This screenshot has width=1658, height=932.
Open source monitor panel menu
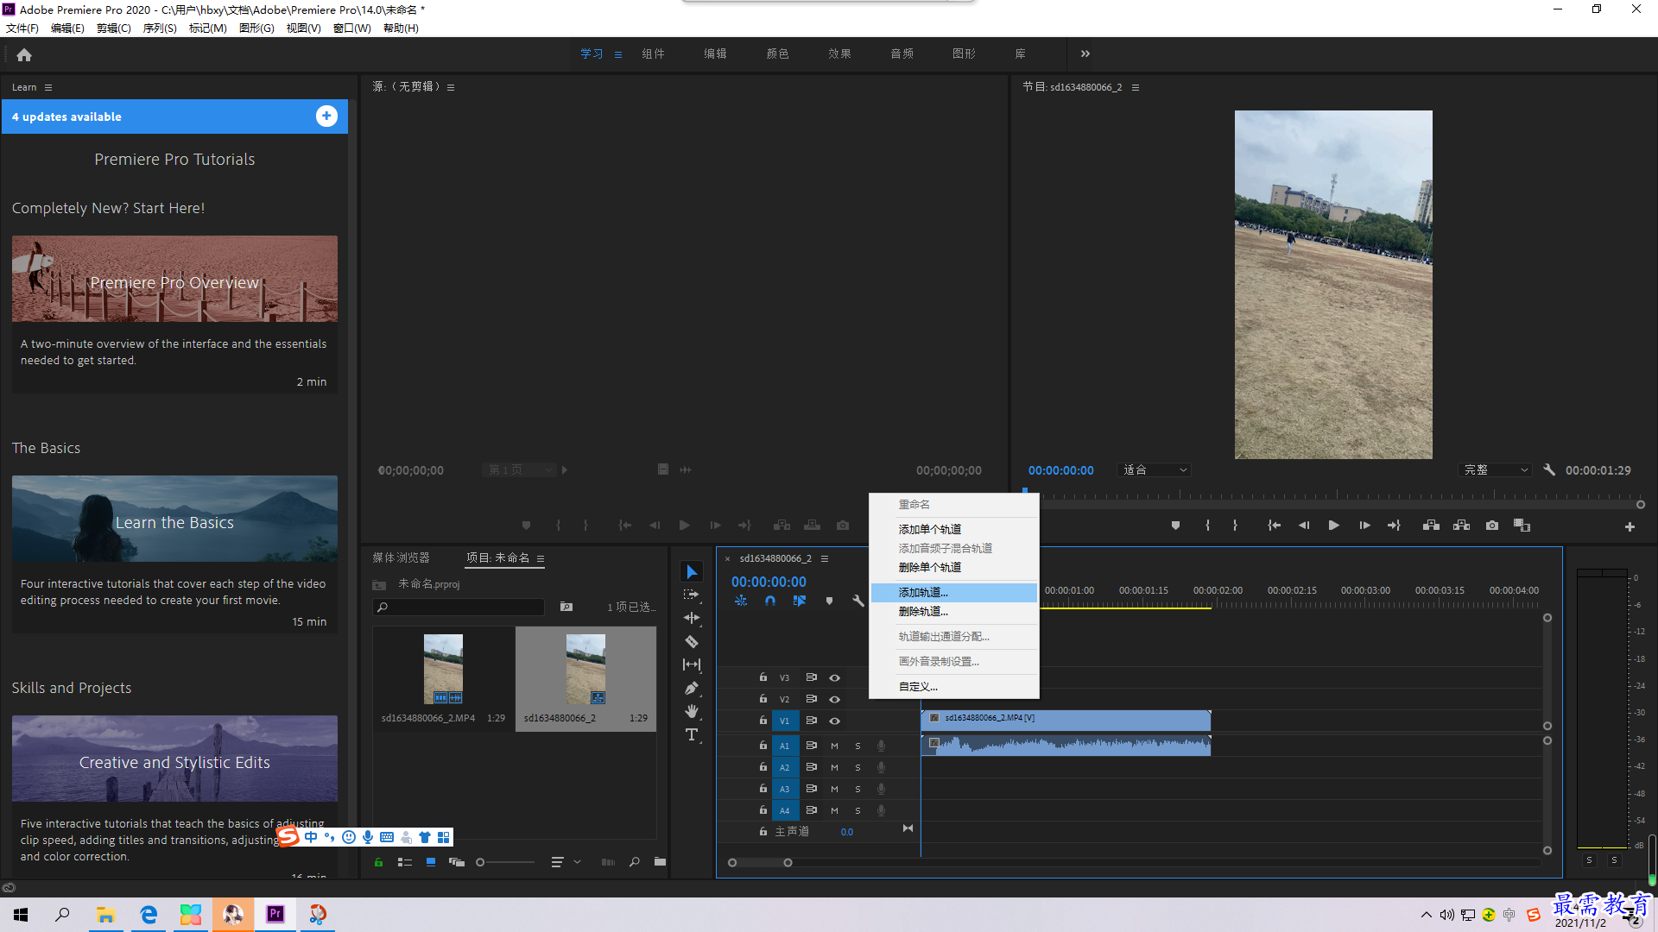451,87
